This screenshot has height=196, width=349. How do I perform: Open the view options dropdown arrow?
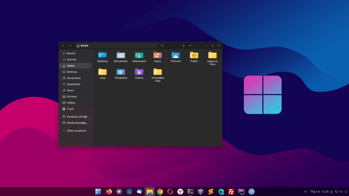pos(190,45)
